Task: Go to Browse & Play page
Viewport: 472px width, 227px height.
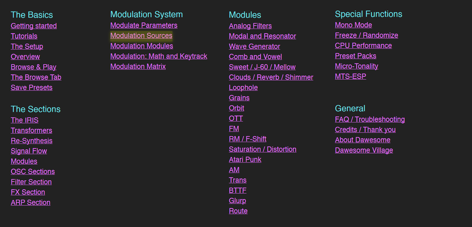Action: pos(34,67)
